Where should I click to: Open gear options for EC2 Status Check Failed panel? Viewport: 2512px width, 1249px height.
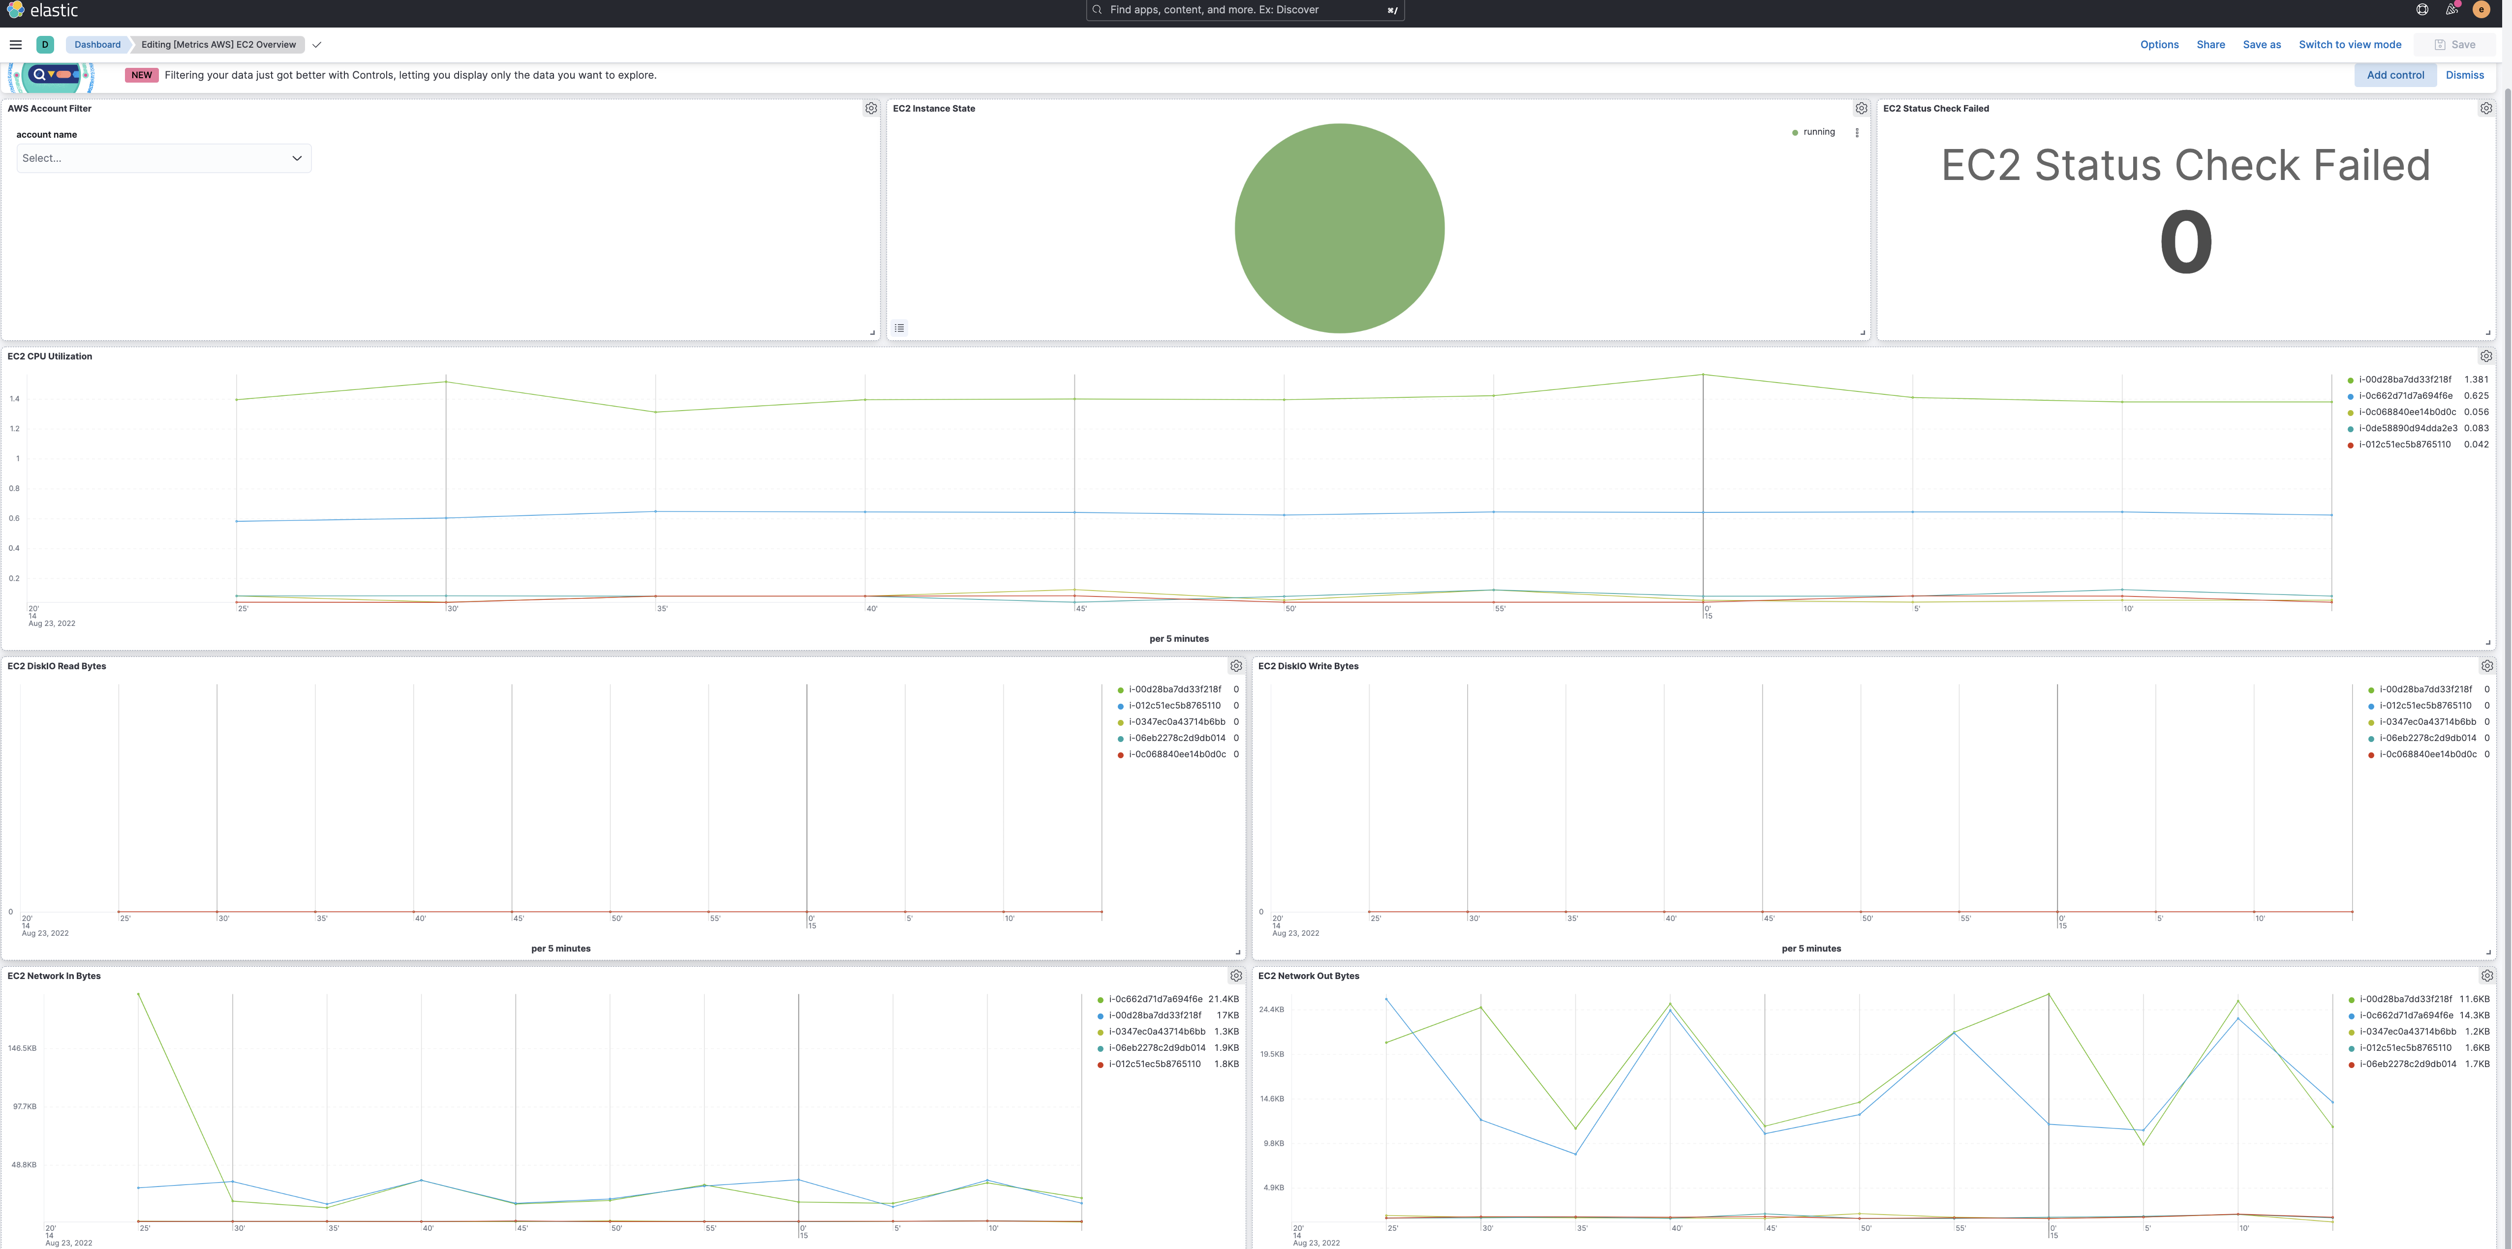pos(2485,108)
